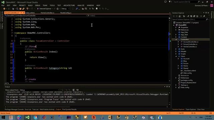Select the Shared folder under Views
The width and height of the screenshot is (214, 120).
(x=186, y=68)
